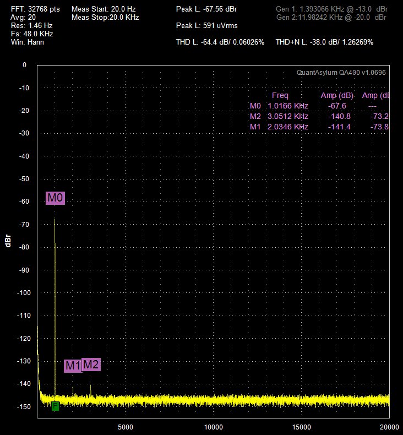This screenshot has height=435, width=403.
Task: Click Gen 2: 11.98242 KHz text
Action: point(331,18)
